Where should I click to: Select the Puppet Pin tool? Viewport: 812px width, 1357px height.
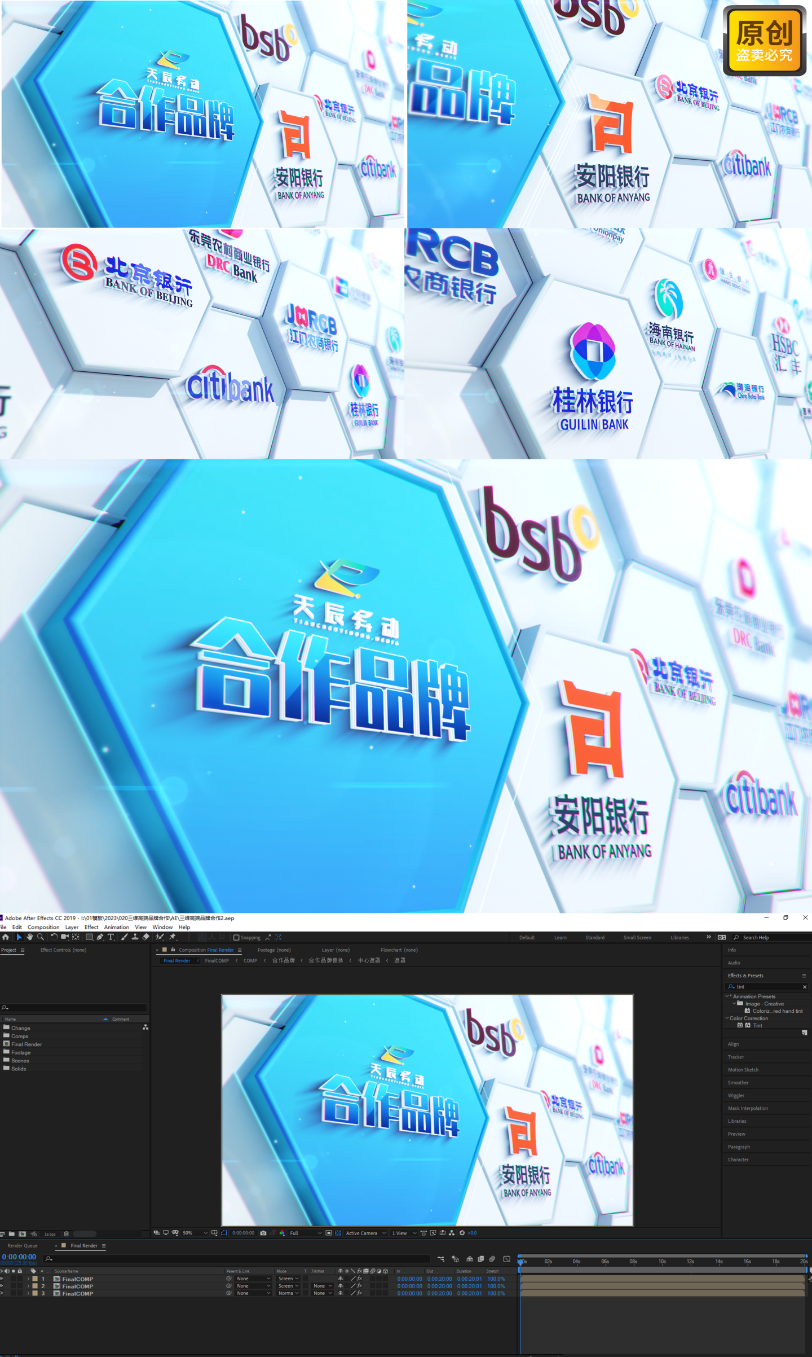tap(173, 937)
